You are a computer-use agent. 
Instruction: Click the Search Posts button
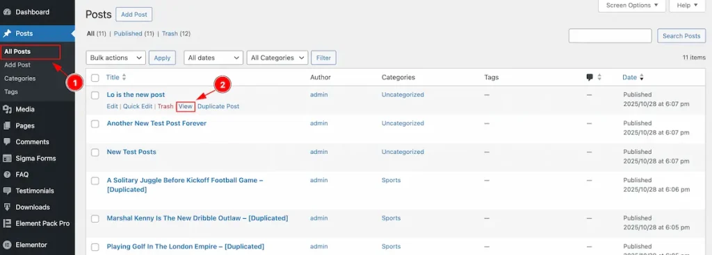pyautogui.click(x=681, y=36)
